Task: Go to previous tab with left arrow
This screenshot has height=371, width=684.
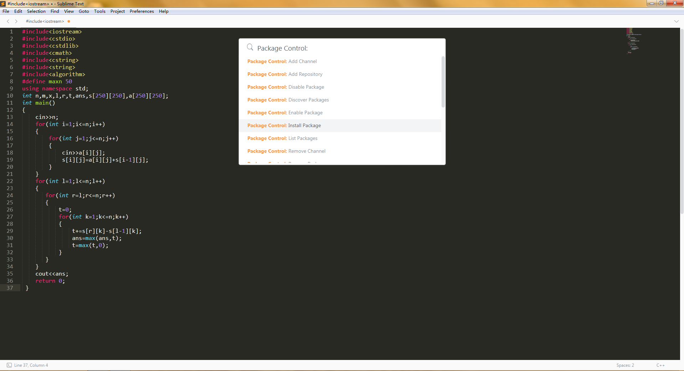Action: [8, 21]
